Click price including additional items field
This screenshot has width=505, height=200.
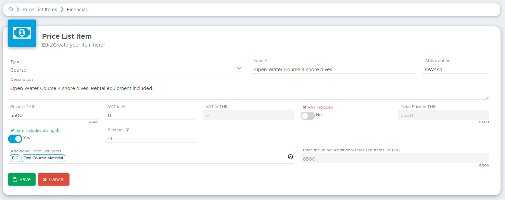point(395,158)
